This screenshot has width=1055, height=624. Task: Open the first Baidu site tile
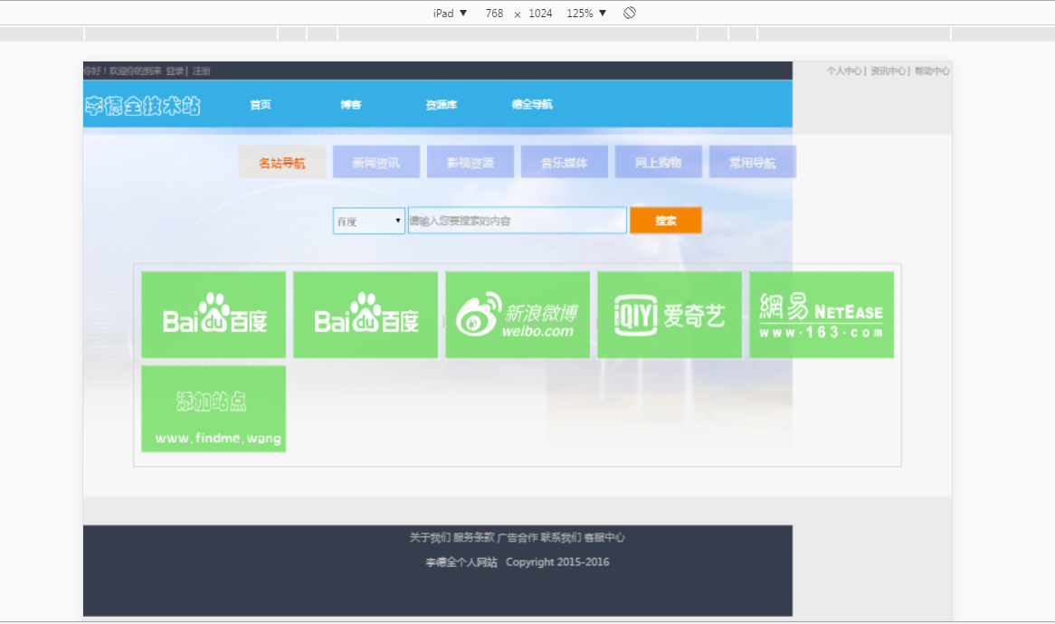214,315
